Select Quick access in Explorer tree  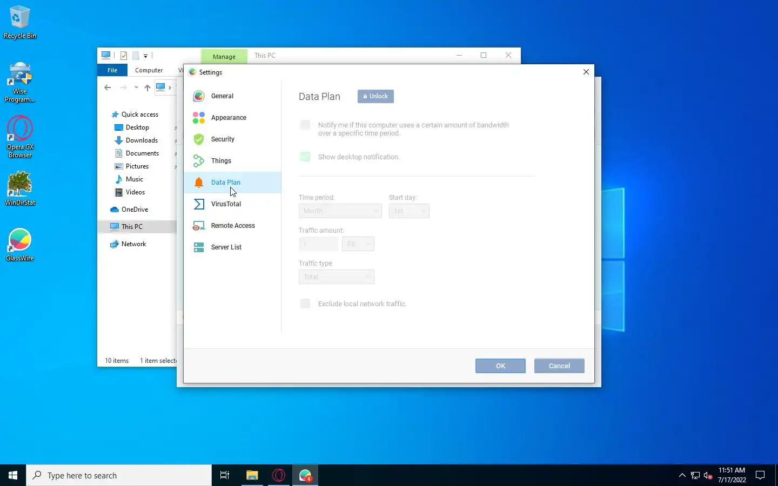tap(135, 114)
